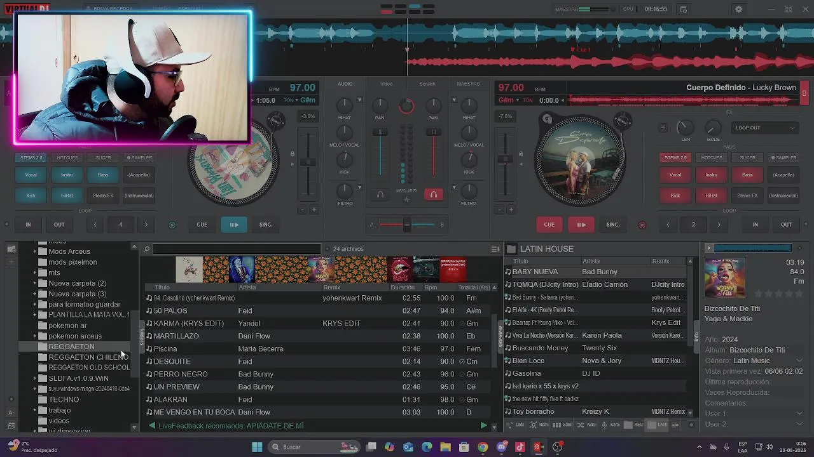Switch the left deck pads to SLICER
Image resolution: width=814 pixels, height=457 pixels.
coord(103,157)
